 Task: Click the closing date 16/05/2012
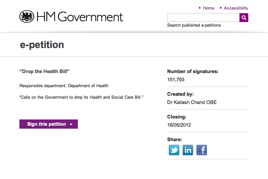(179, 125)
